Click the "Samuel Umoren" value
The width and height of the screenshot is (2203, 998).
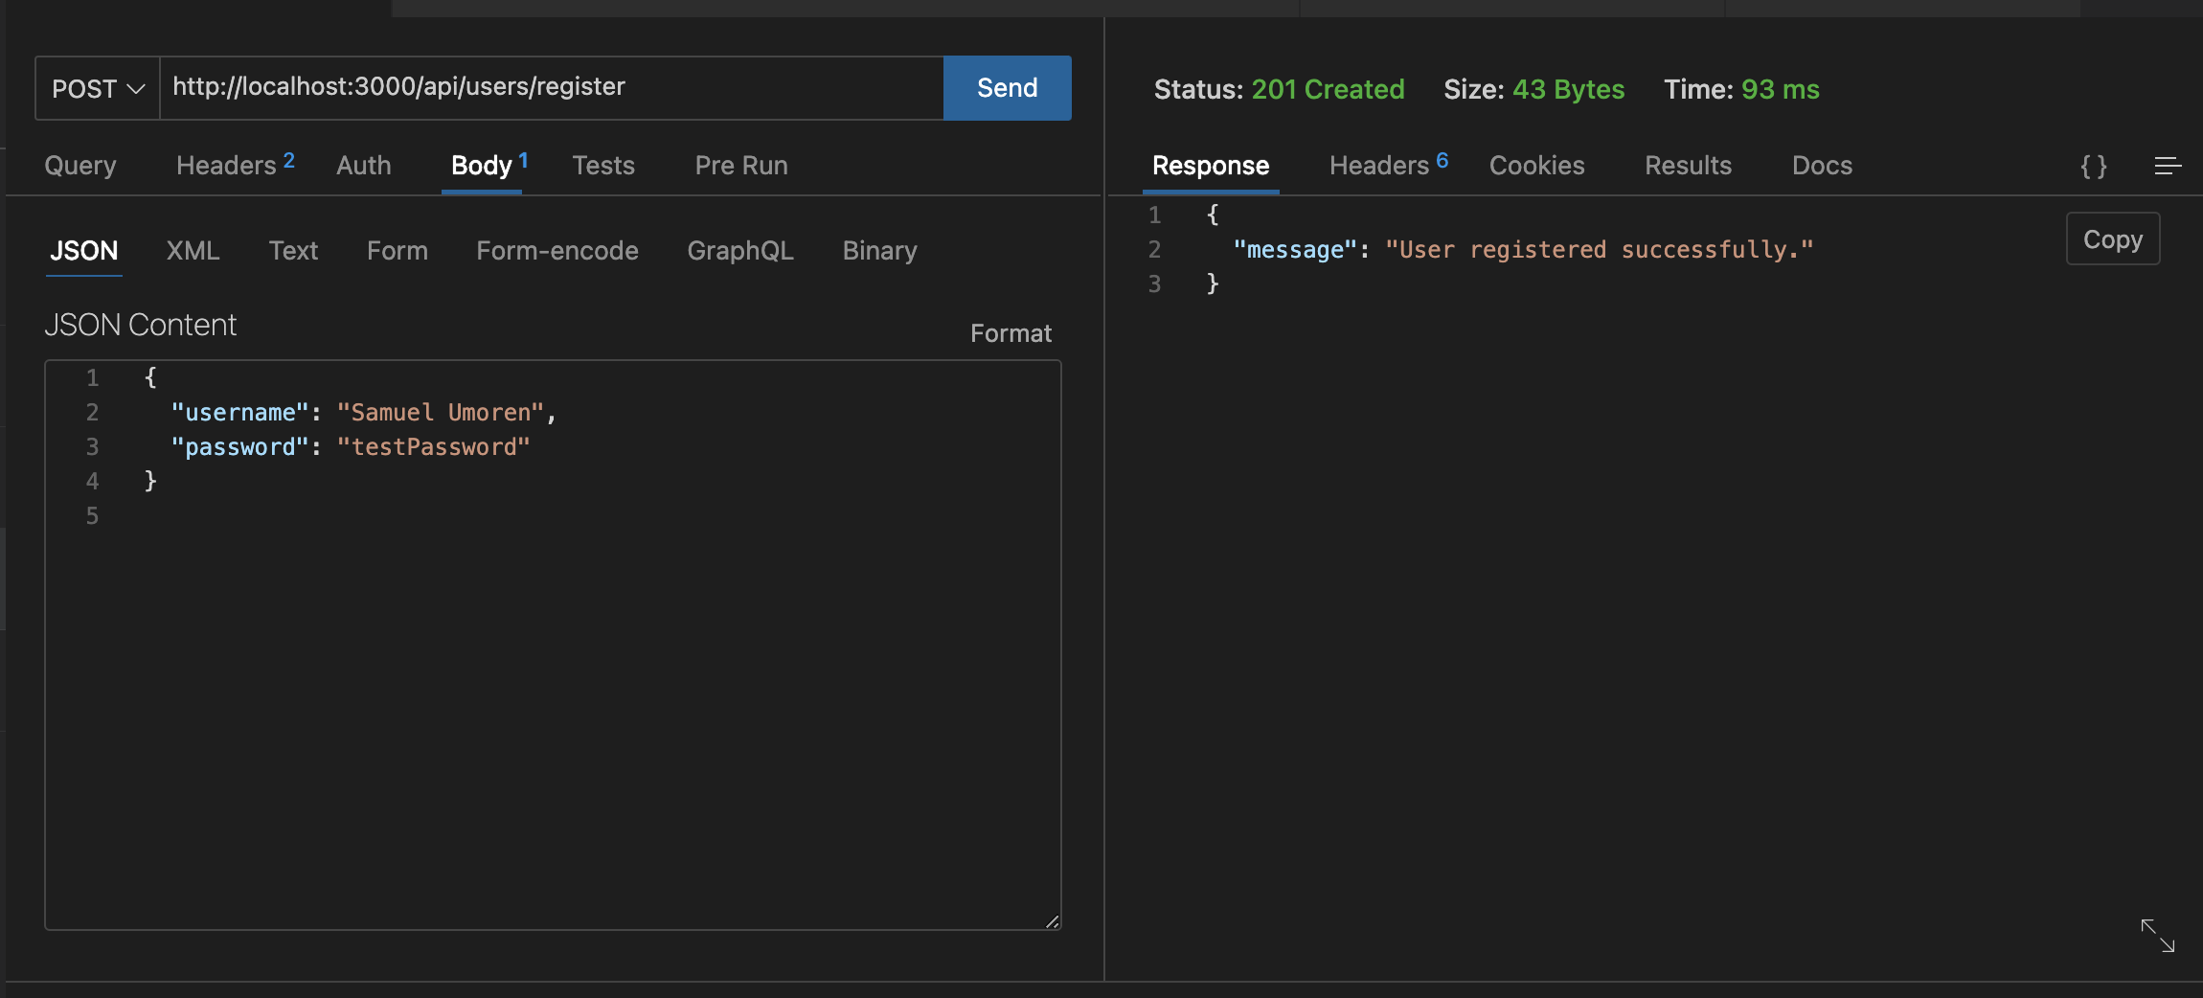pos(441,413)
